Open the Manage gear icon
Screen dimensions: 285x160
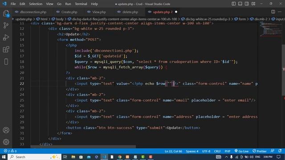coord(6,142)
